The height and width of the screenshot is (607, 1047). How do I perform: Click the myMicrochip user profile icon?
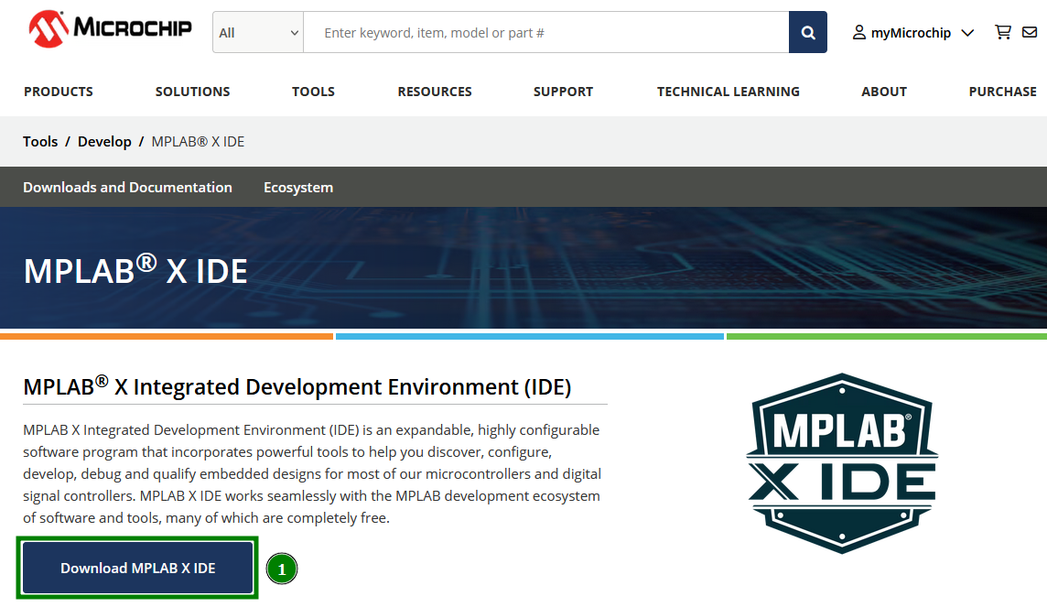[859, 32]
